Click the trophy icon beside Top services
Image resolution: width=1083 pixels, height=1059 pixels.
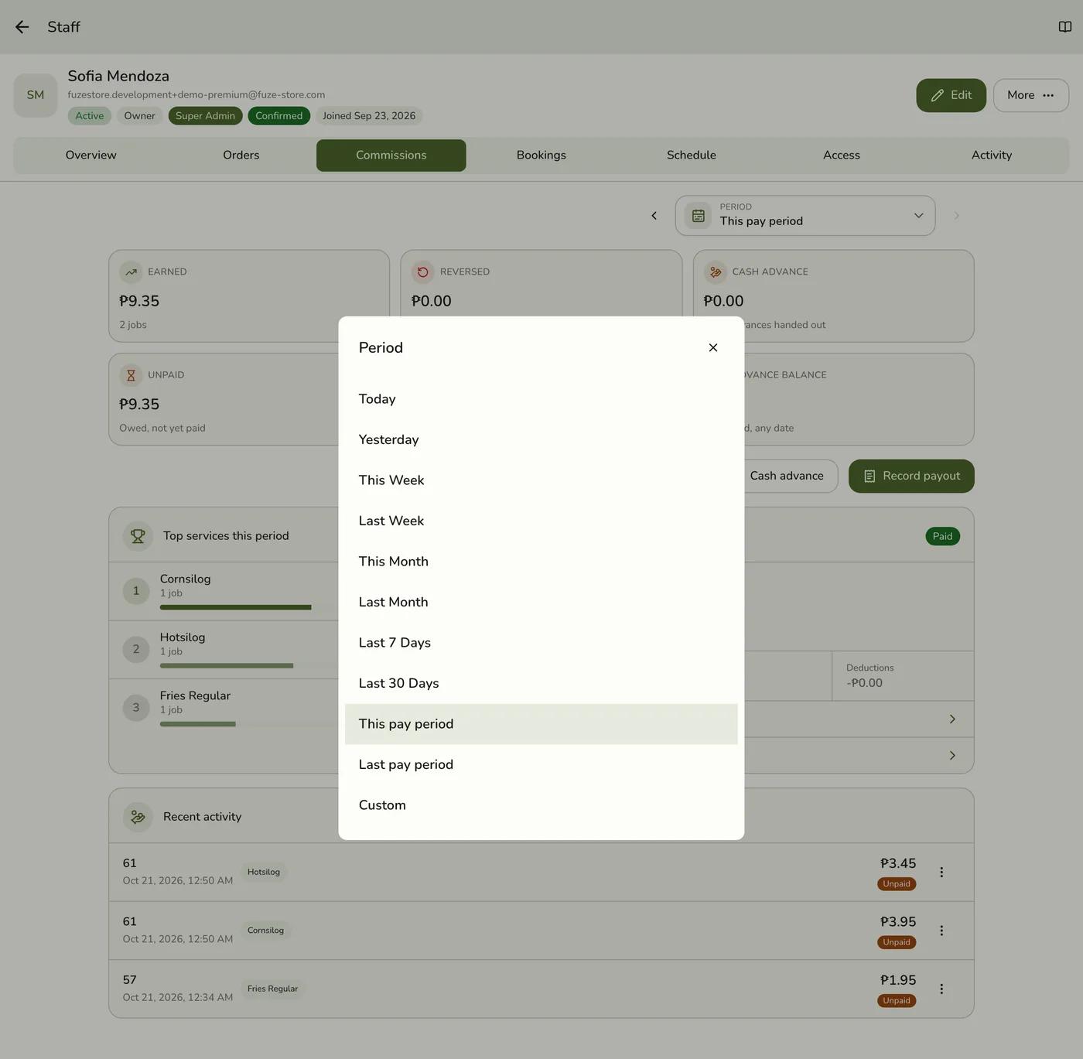click(138, 535)
